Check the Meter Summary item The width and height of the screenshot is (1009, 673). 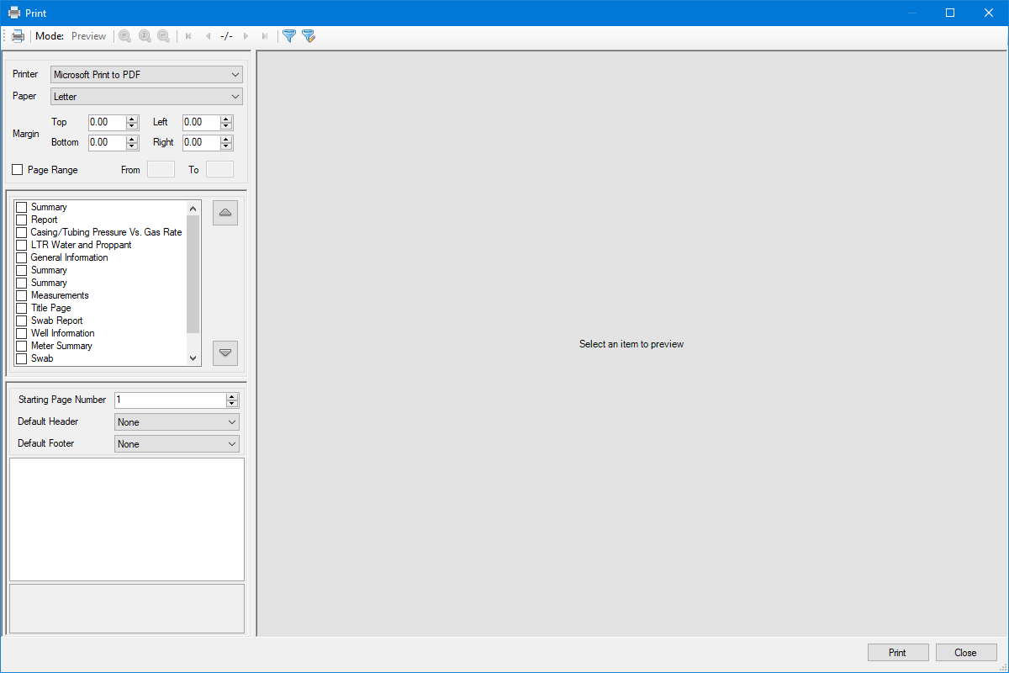22,346
